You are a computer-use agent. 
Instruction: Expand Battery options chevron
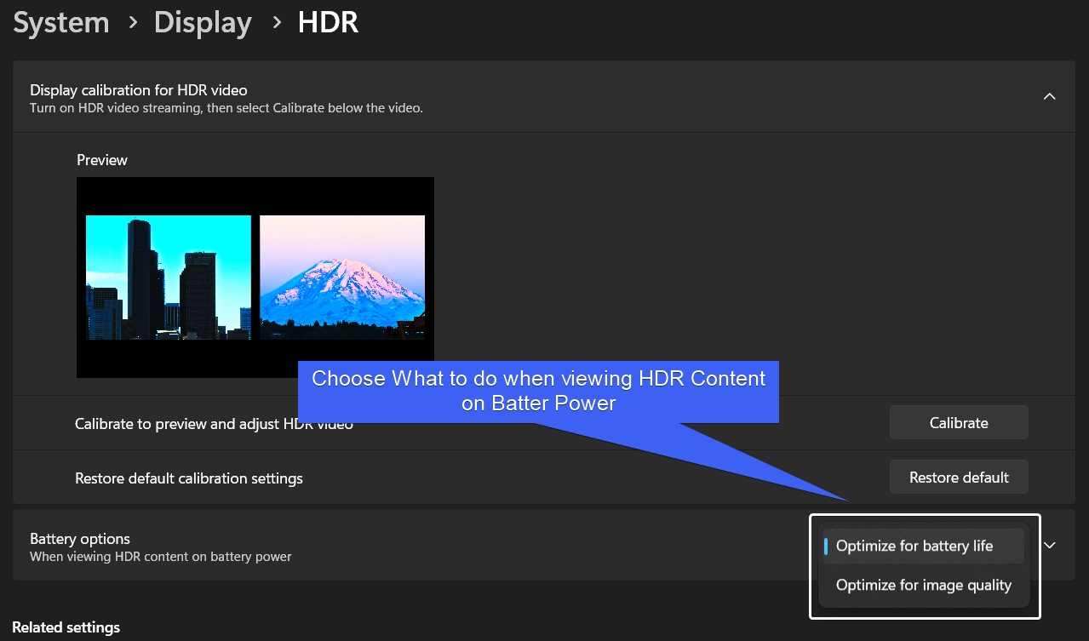(1050, 546)
